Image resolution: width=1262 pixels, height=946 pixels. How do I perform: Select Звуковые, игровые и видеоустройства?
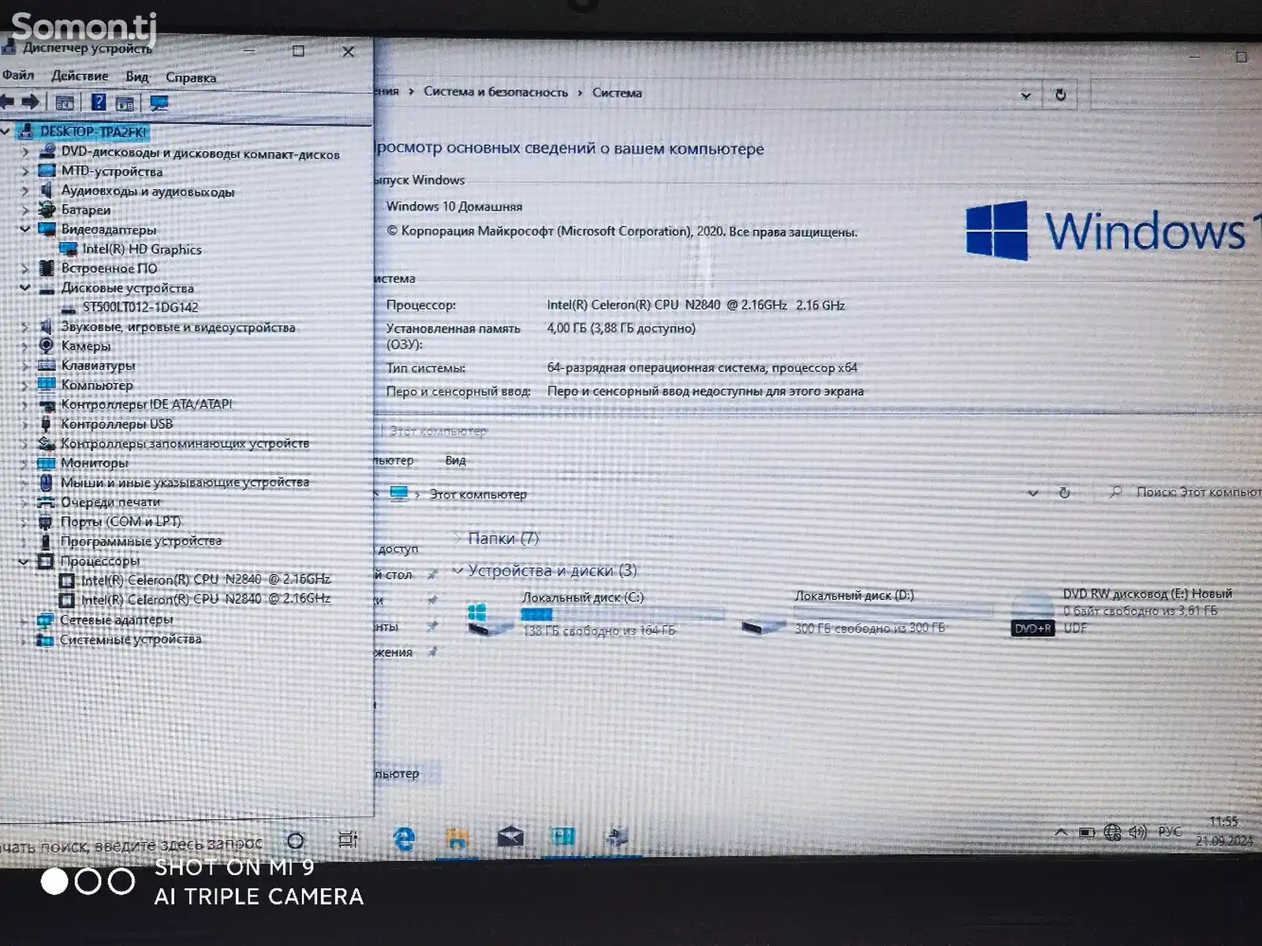[177, 327]
